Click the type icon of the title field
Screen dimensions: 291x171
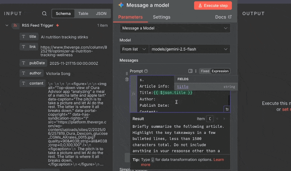24,37
